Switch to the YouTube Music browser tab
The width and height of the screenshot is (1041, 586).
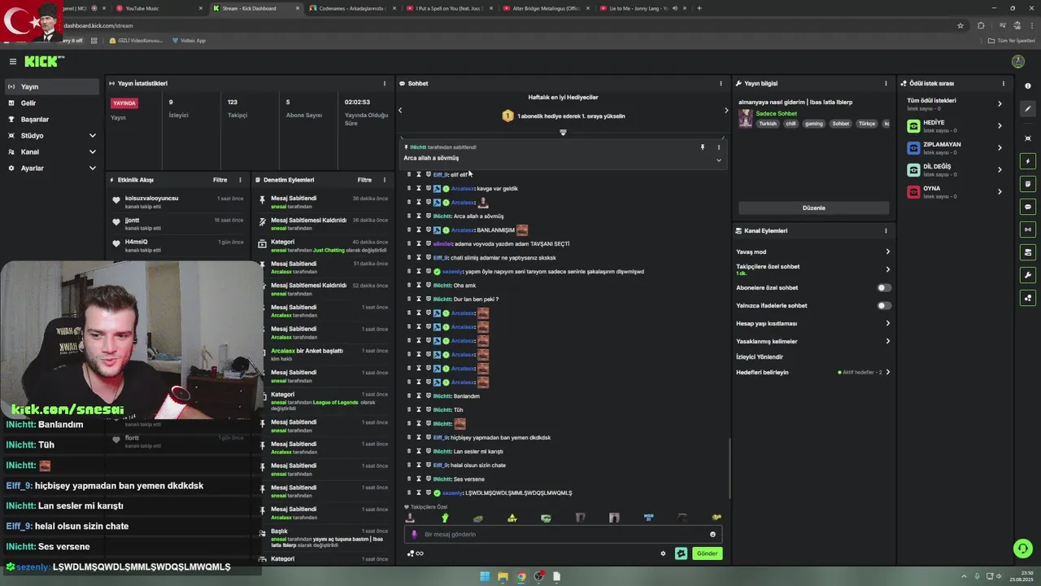(x=159, y=8)
